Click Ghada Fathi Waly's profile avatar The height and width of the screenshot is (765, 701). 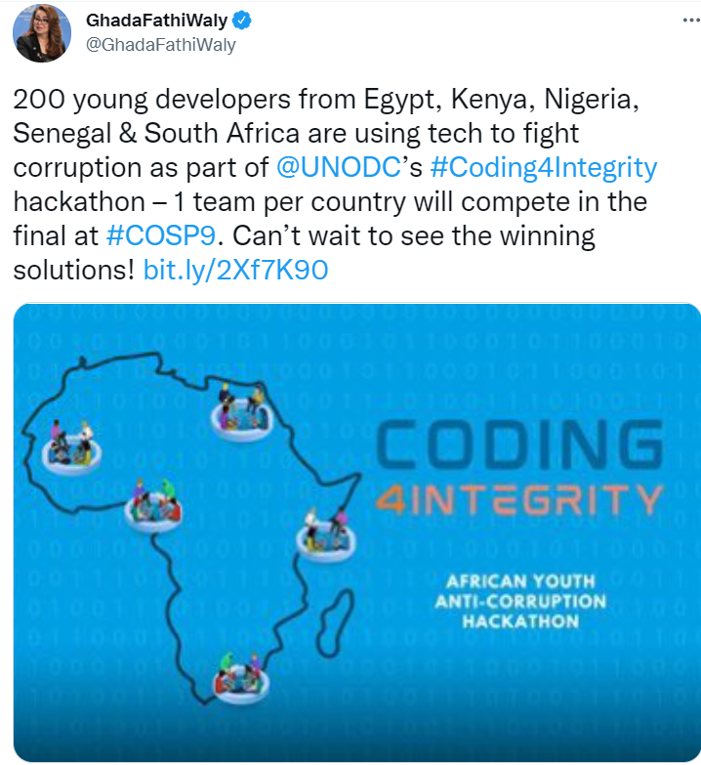pyautogui.click(x=41, y=33)
